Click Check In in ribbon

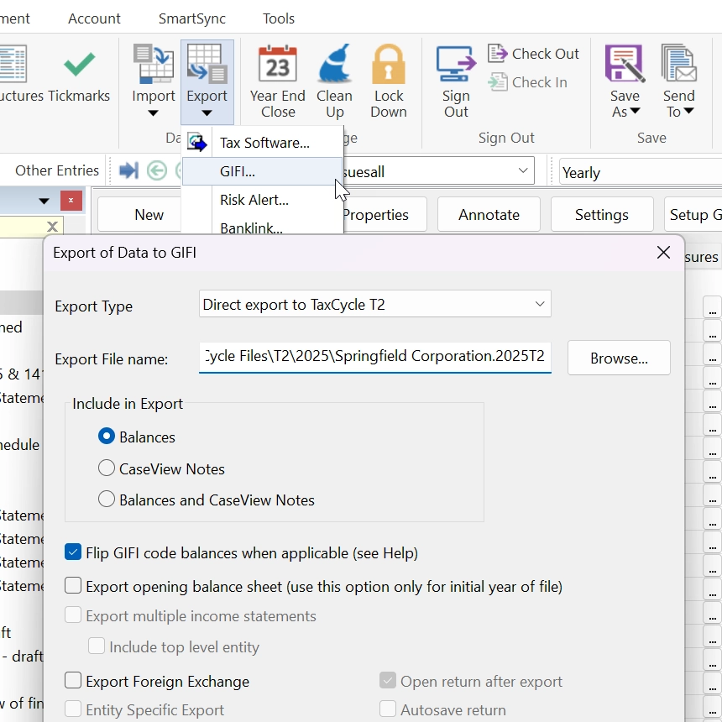[528, 82]
